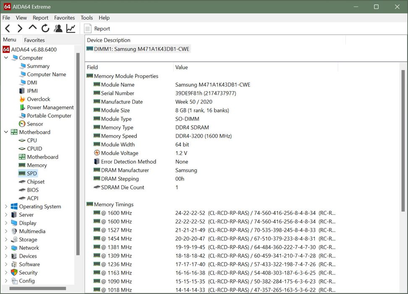
Task: Collapse the Computer tree node
Action: [x=6, y=58]
